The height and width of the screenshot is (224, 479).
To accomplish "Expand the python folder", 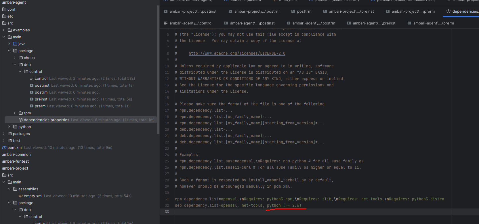I will [9, 127].
